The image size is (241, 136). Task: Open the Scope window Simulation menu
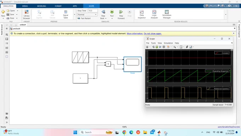[168, 43]
